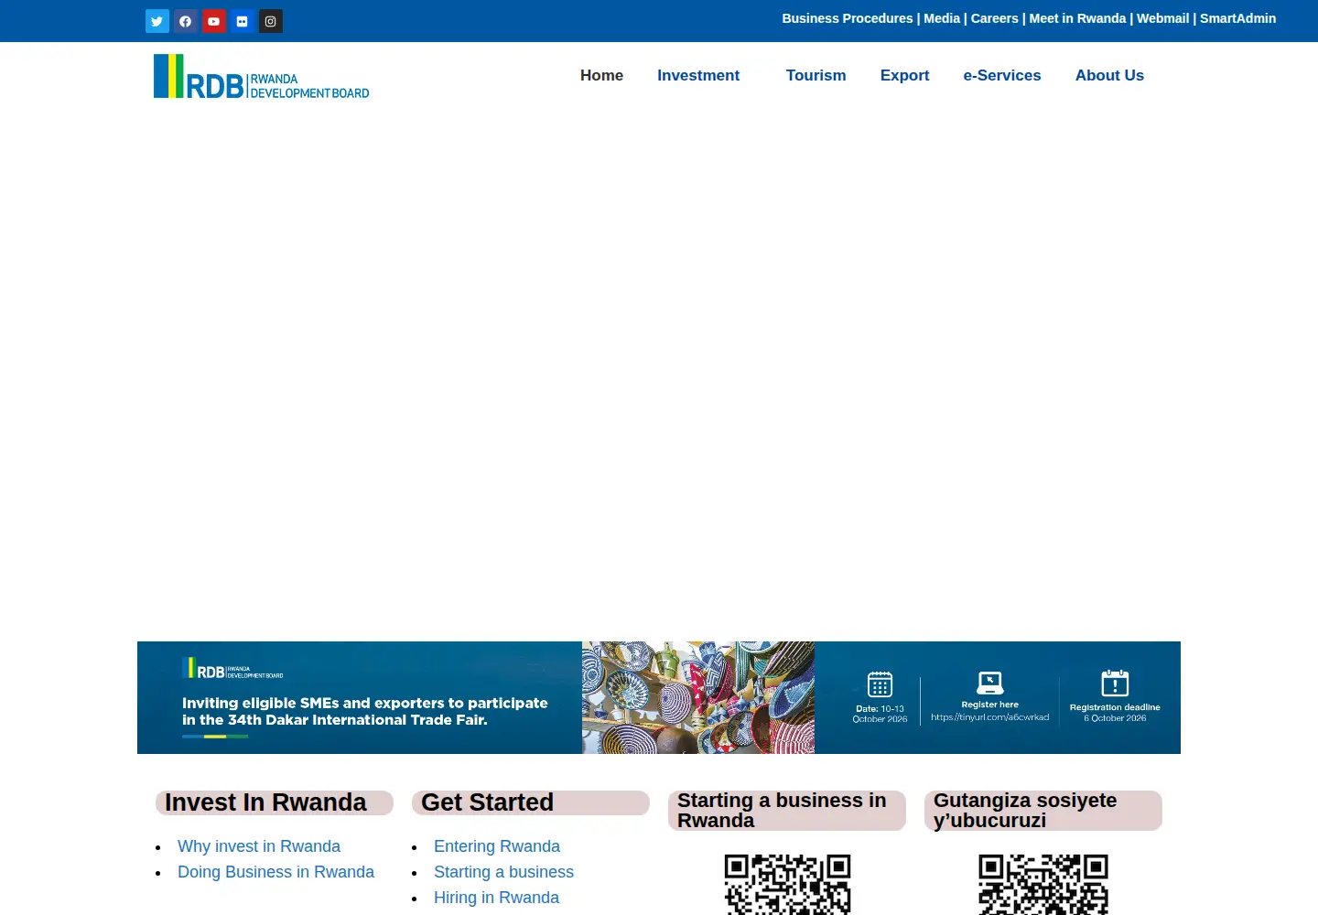1318x915 pixels.
Task: Click the tinyurl registration link in banner
Action: [990, 717]
